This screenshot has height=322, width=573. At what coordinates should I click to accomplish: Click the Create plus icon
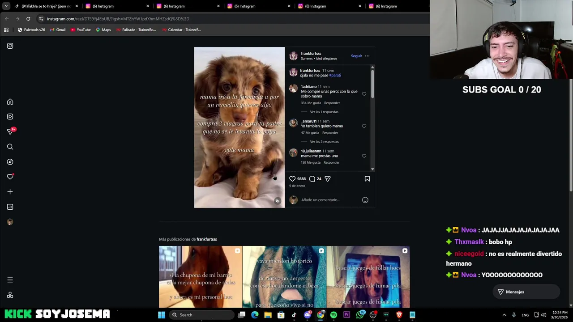[10, 192]
